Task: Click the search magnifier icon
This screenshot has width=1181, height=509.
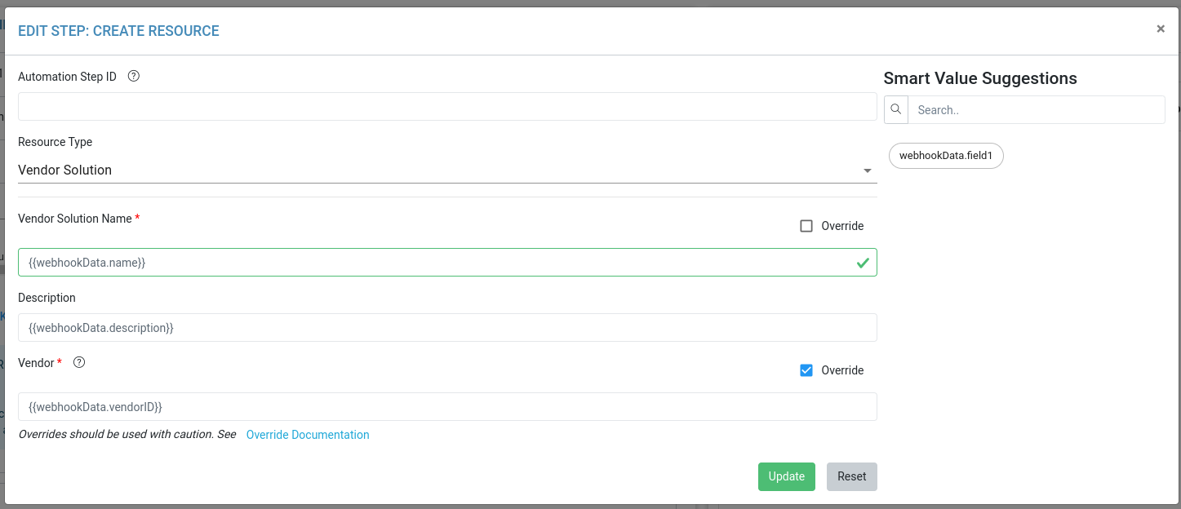Action: 896,109
